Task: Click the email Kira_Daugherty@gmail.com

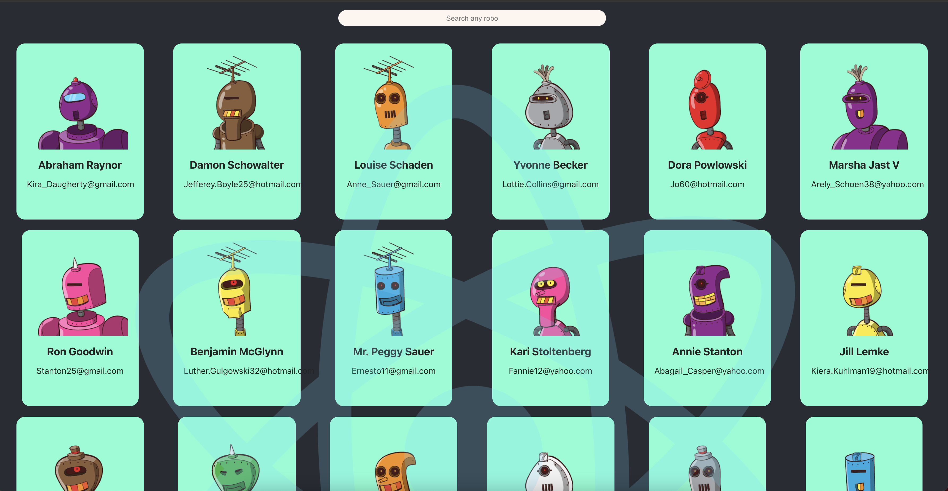Action: point(80,184)
